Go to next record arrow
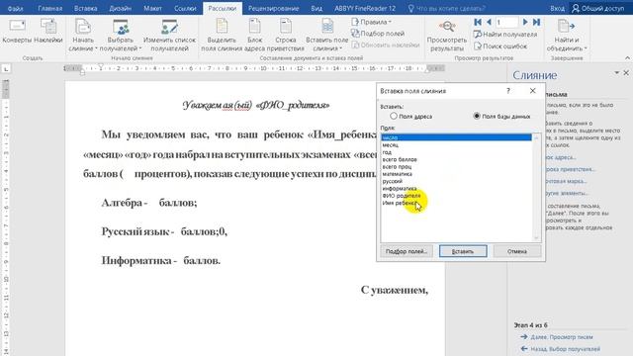Viewport: 633px width, 356px height. click(x=525, y=22)
